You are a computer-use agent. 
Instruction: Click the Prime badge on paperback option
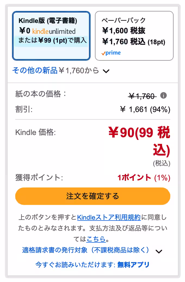click(x=111, y=53)
